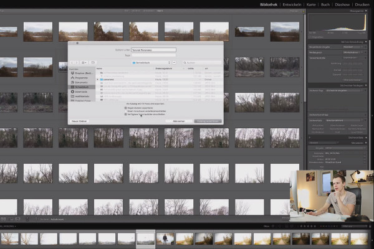The height and width of the screenshot is (249, 374).
Task: Click the right panel collapse arrow
Action: pyautogui.click(x=373, y=116)
